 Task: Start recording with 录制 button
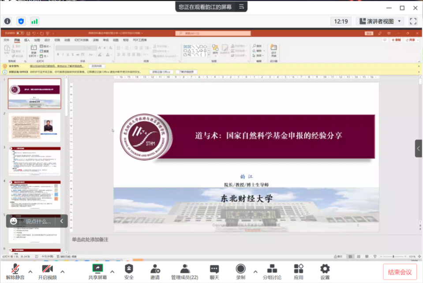tap(240, 269)
